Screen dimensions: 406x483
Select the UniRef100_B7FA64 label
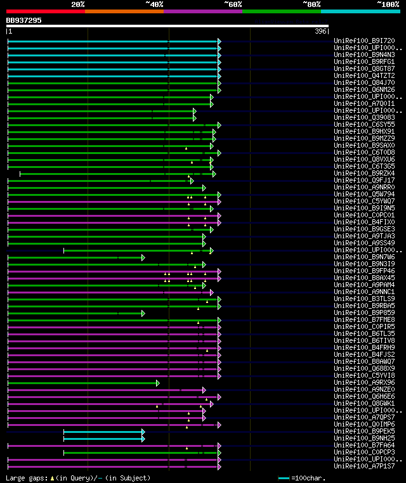(364, 445)
